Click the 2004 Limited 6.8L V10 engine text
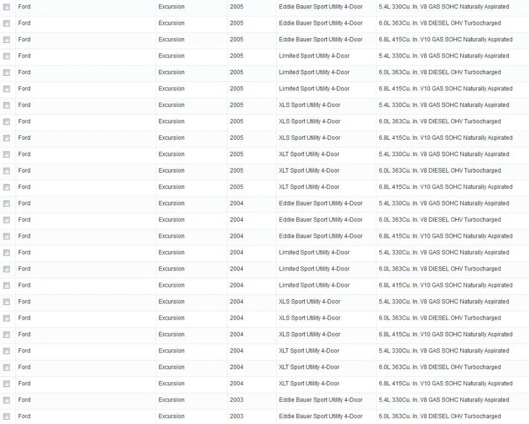This screenshot has height=424, width=529. coord(445,285)
